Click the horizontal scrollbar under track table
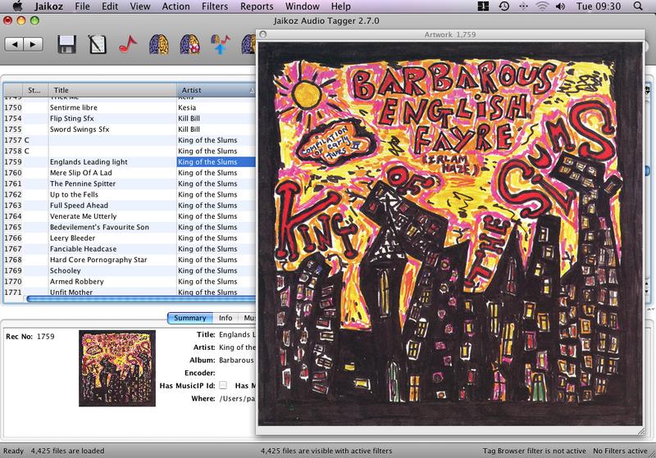Viewport: 656px width, 458px height. pos(141,299)
